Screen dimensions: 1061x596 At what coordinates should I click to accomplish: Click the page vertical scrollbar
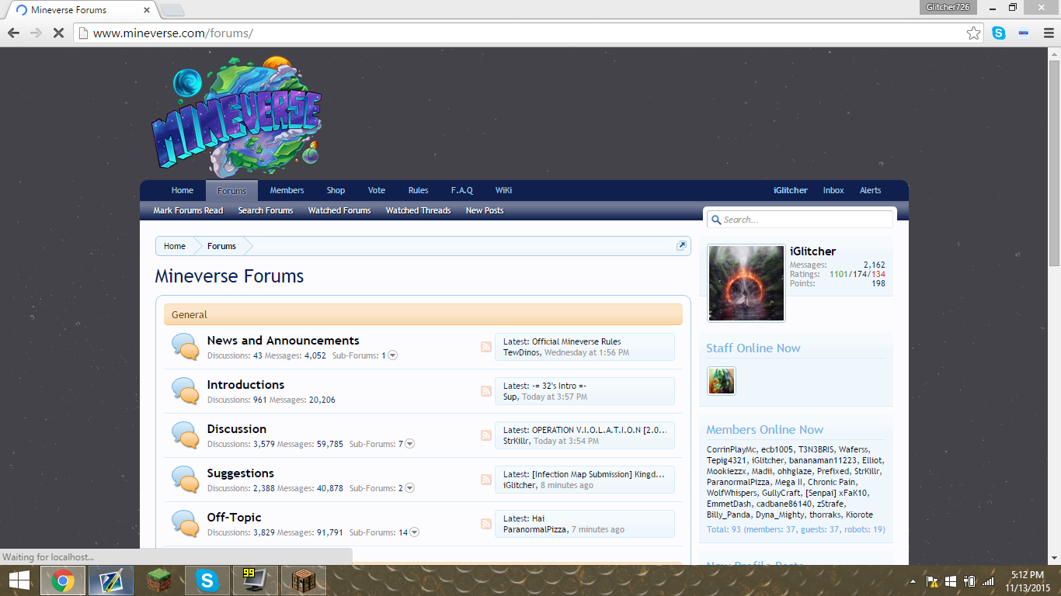coord(1054,163)
